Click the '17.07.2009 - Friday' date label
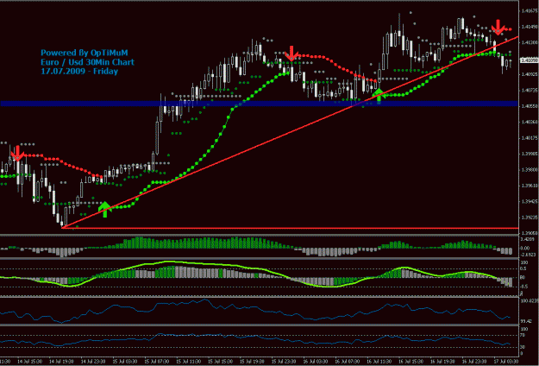539x366 pixels. 79,72
